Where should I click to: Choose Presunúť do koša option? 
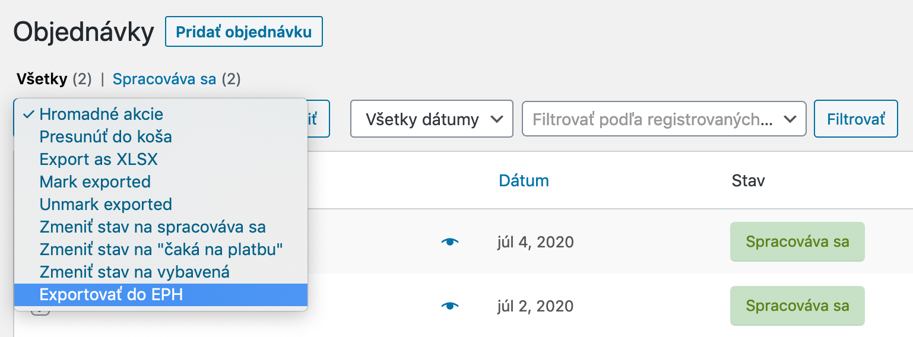pyautogui.click(x=106, y=136)
